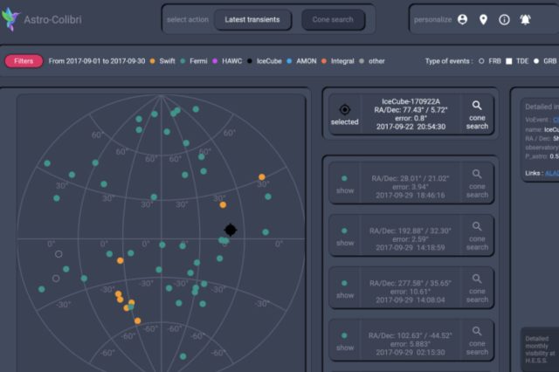Switch to the Latest transients tab
Screen dimensions: 559x372
[x=252, y=19]
